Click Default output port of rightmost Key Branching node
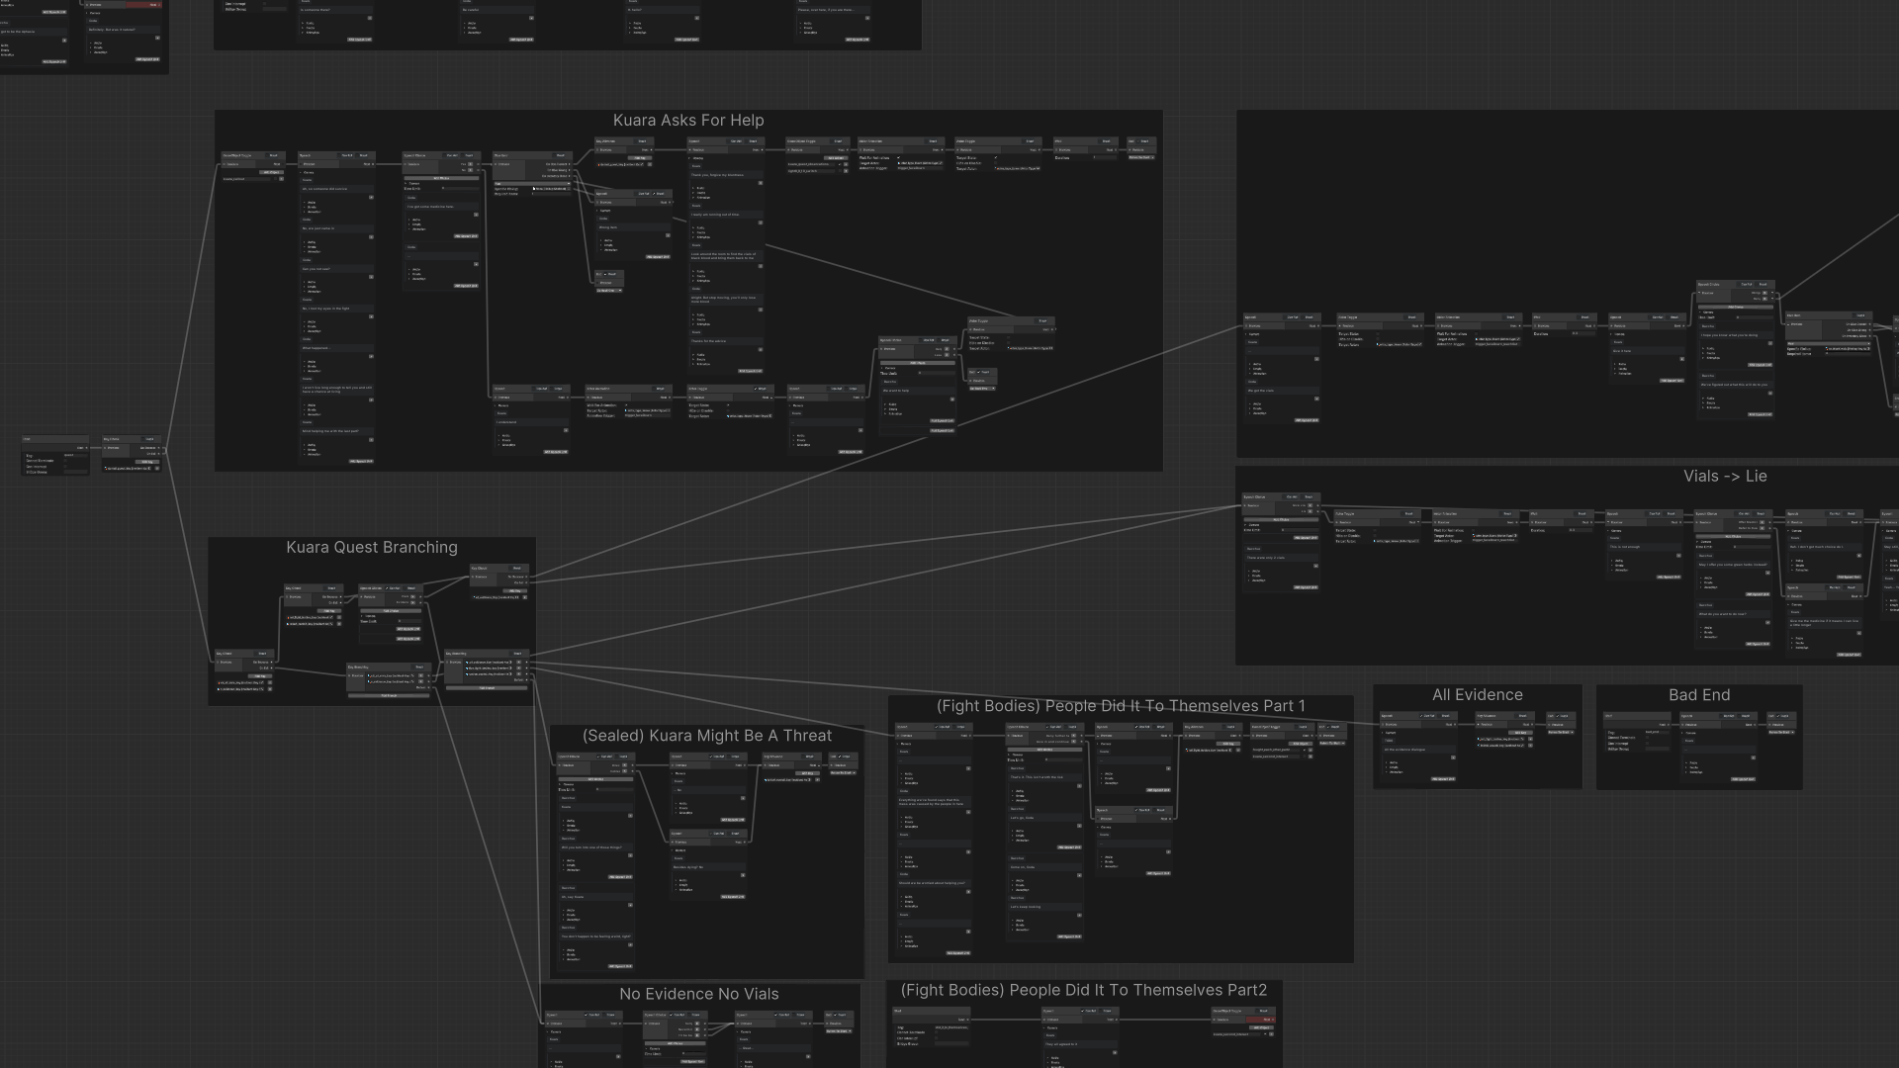 526,679
